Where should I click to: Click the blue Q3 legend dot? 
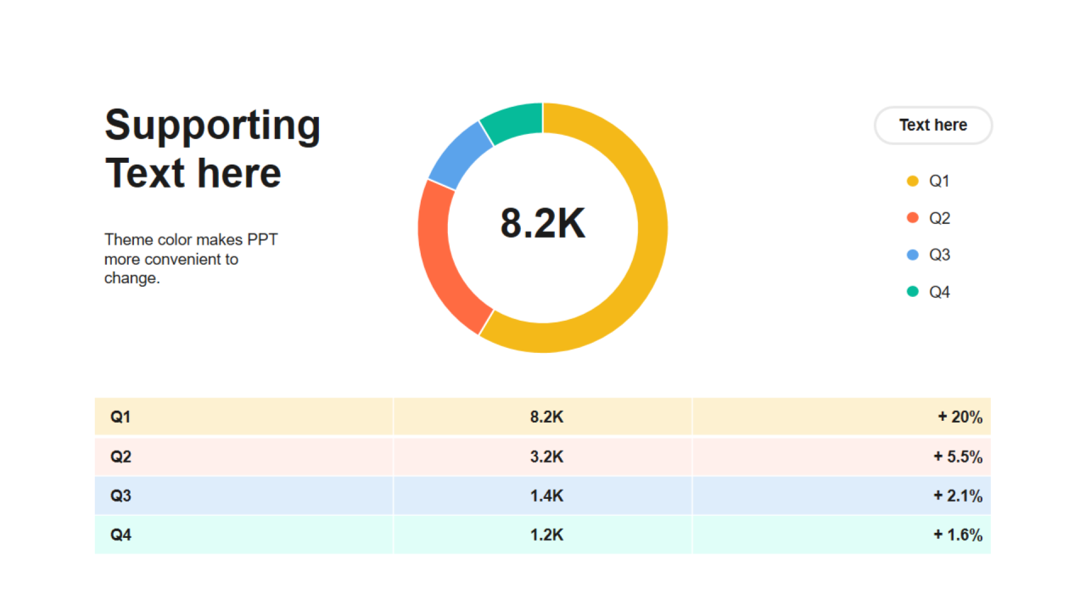(x=913, y=255)
